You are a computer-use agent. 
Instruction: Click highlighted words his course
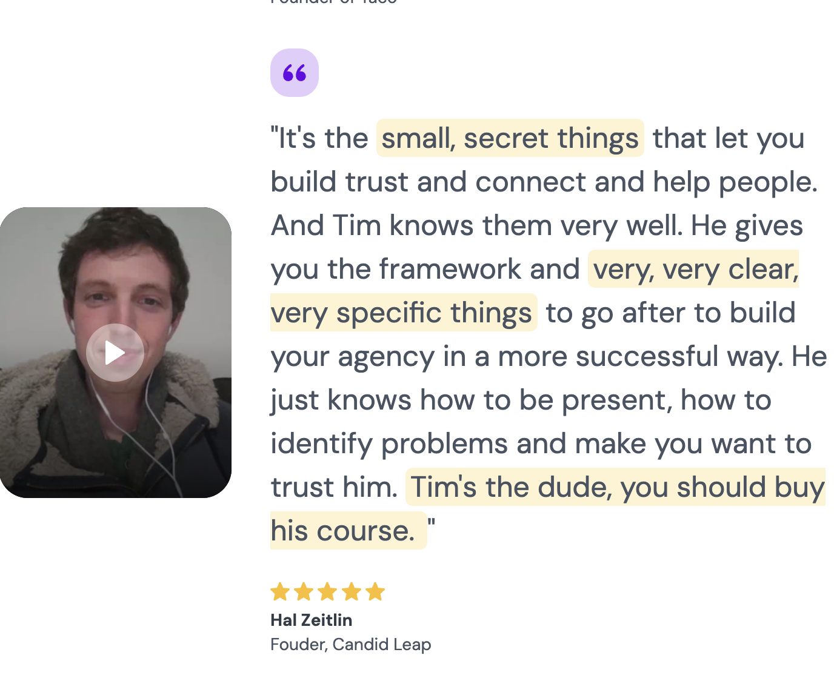click(x=349, y=531)
